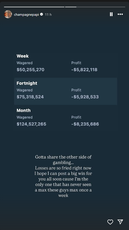Jump to the second story progress segment

95,7
